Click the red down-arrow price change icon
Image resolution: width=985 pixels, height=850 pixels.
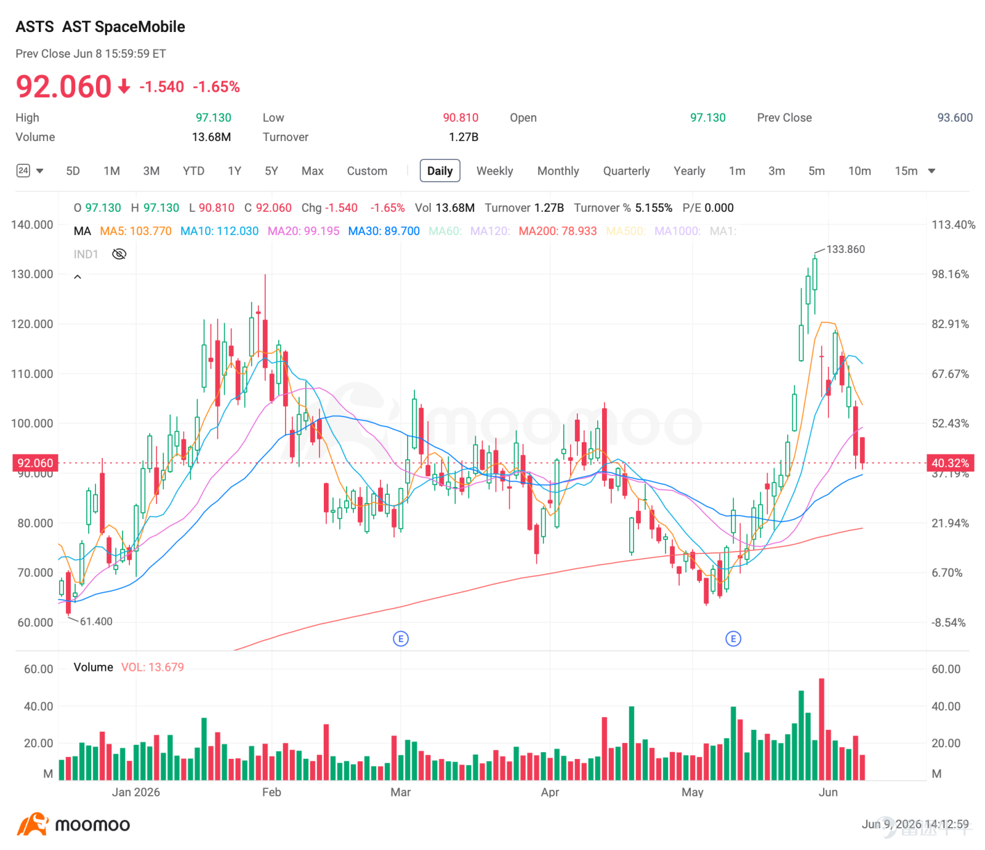tap(124, 86)
